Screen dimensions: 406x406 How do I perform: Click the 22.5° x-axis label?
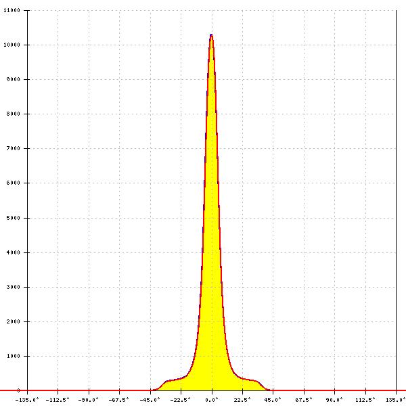point(242,399)
